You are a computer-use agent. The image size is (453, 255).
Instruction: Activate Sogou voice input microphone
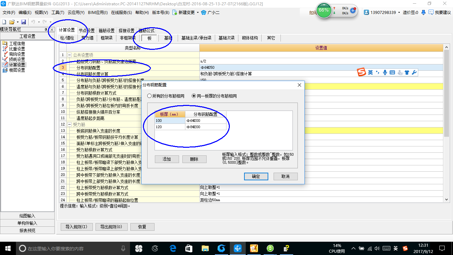385,72
